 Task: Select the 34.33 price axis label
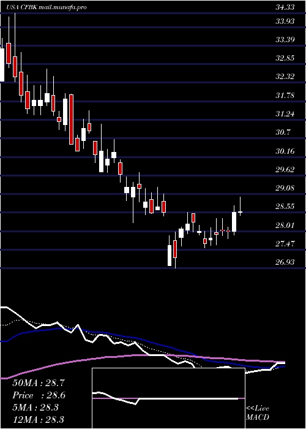(285, 7)
